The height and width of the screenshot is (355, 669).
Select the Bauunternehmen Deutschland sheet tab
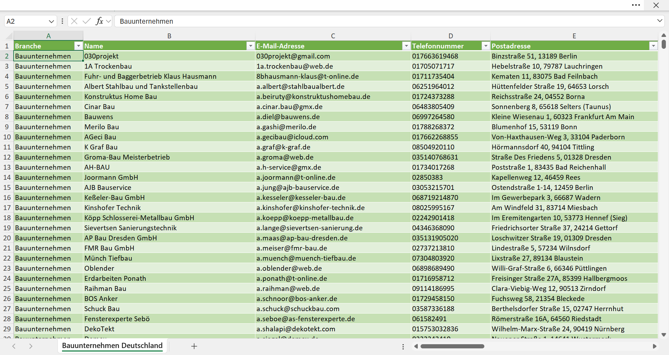(112, 346)
